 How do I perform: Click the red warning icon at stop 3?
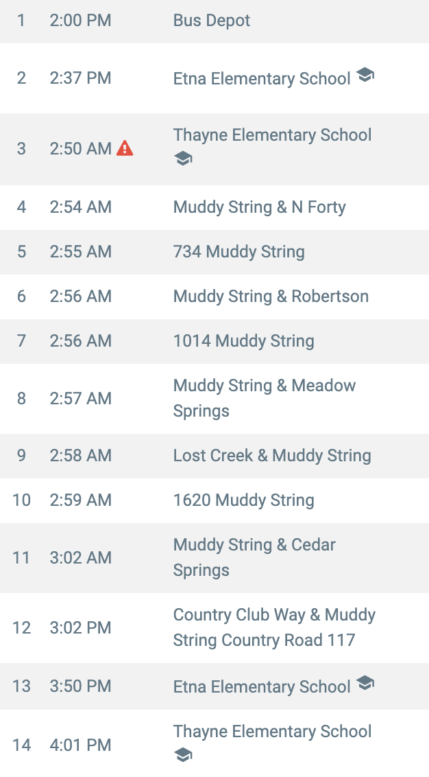coord(125,148)
